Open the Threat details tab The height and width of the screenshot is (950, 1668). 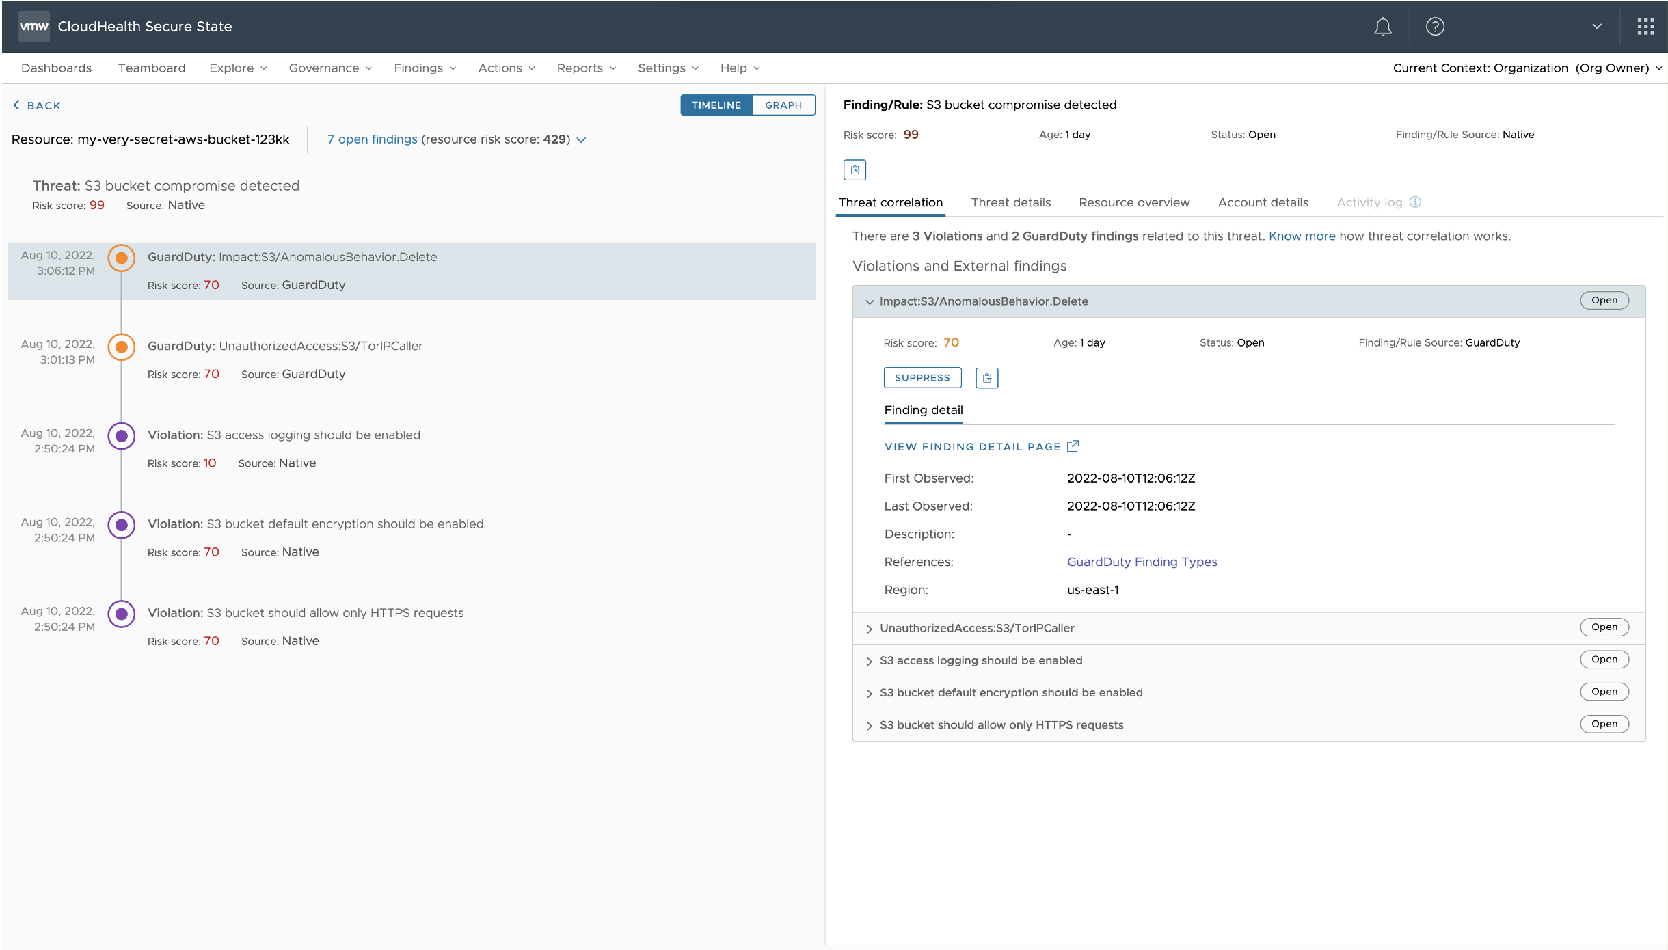pyautogui.click(x=1010, y=203)
